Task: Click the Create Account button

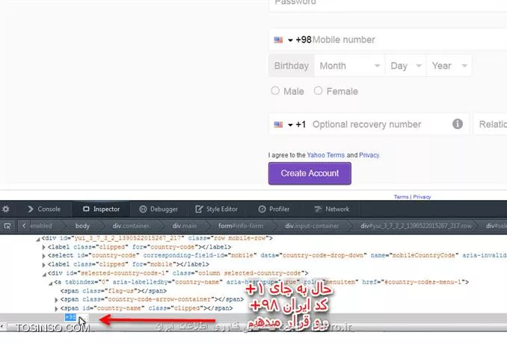Action: (x=310, y=173)
